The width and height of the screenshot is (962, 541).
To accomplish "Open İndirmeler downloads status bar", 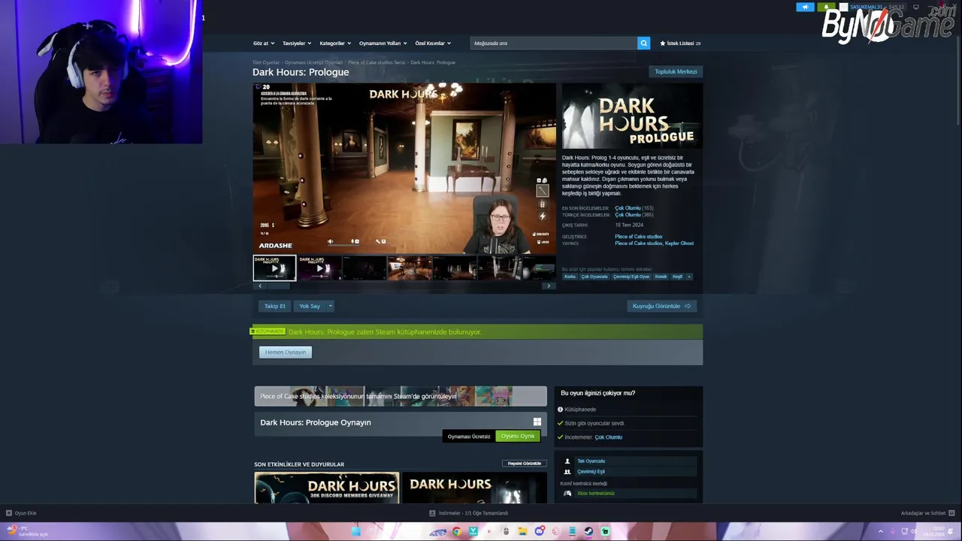I will 469,513.
